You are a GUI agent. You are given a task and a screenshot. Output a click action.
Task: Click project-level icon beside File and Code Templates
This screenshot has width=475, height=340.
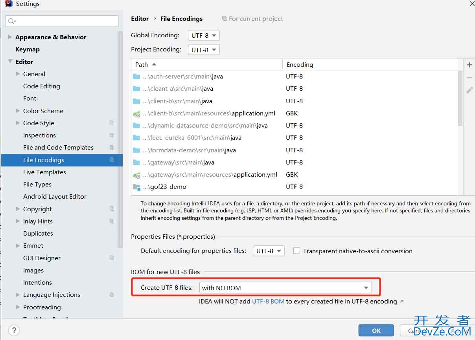(x=112, y=148)
